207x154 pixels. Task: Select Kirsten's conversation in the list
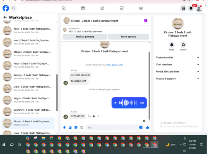[28, 123]
